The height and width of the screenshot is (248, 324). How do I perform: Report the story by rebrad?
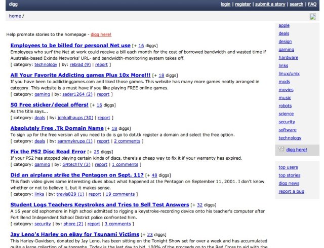[101, 64]
